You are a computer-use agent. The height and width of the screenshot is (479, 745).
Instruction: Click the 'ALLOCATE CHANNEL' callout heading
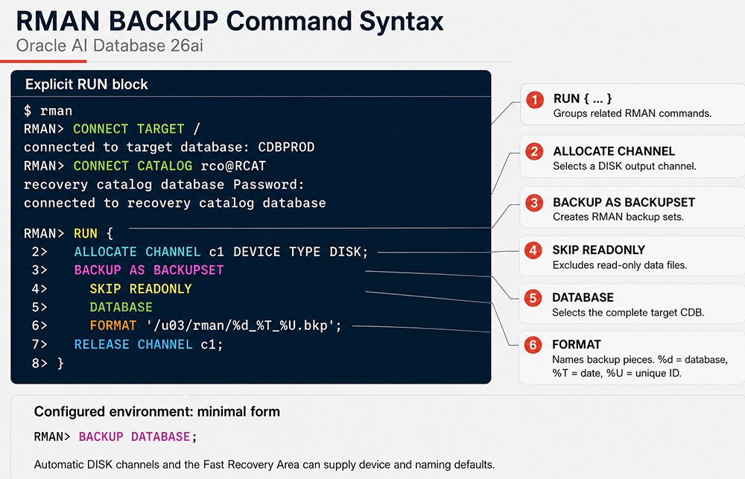614,151
